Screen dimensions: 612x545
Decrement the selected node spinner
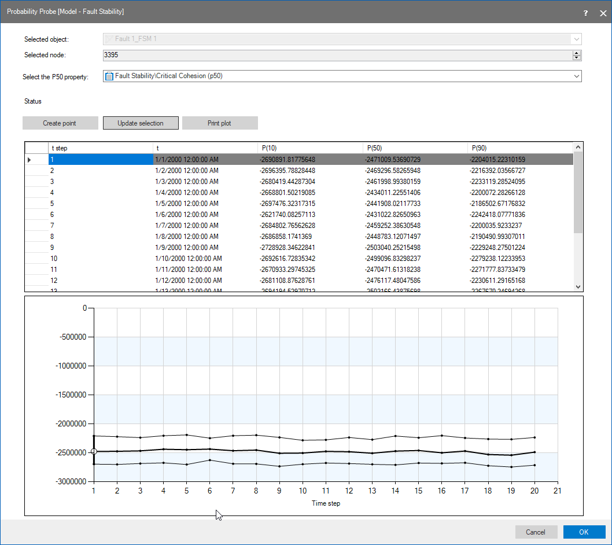[x=576, y=58]
